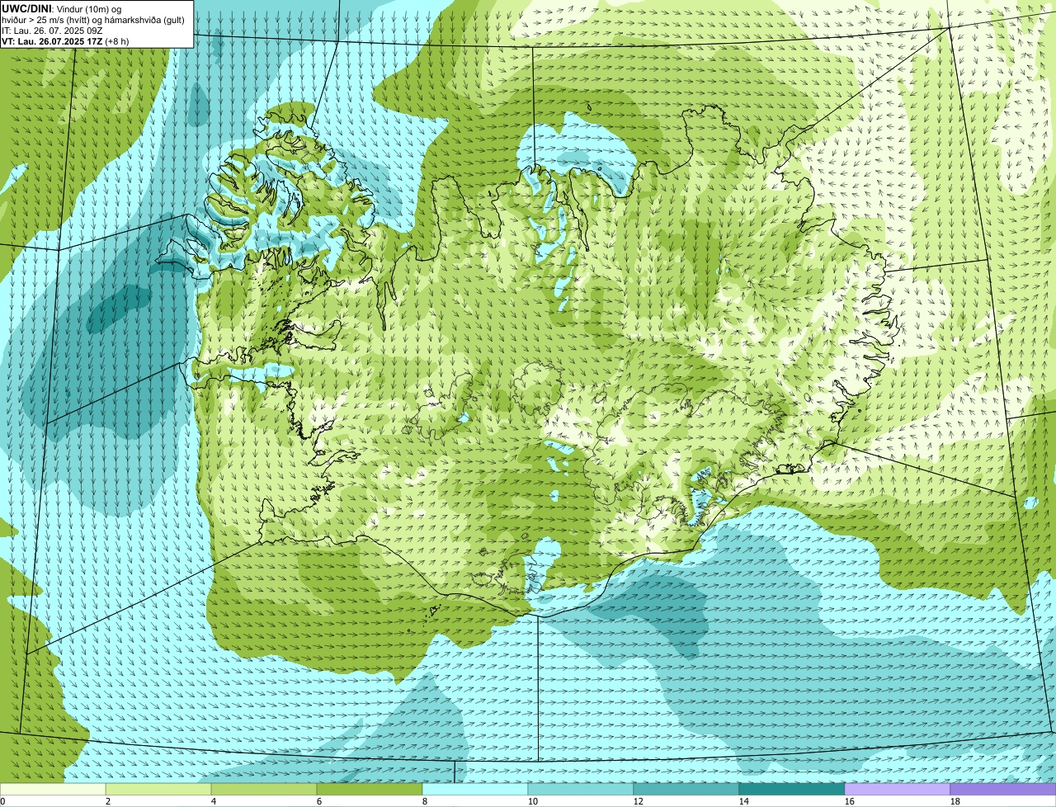1056x807 pixels.
Task: Select the light green 4–6 m/s color segment
Action: tap(264, 789)
